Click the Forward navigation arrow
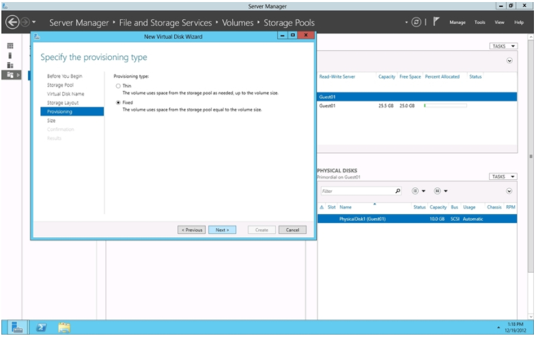The image size is (536, 338). [x=25, y=22]
